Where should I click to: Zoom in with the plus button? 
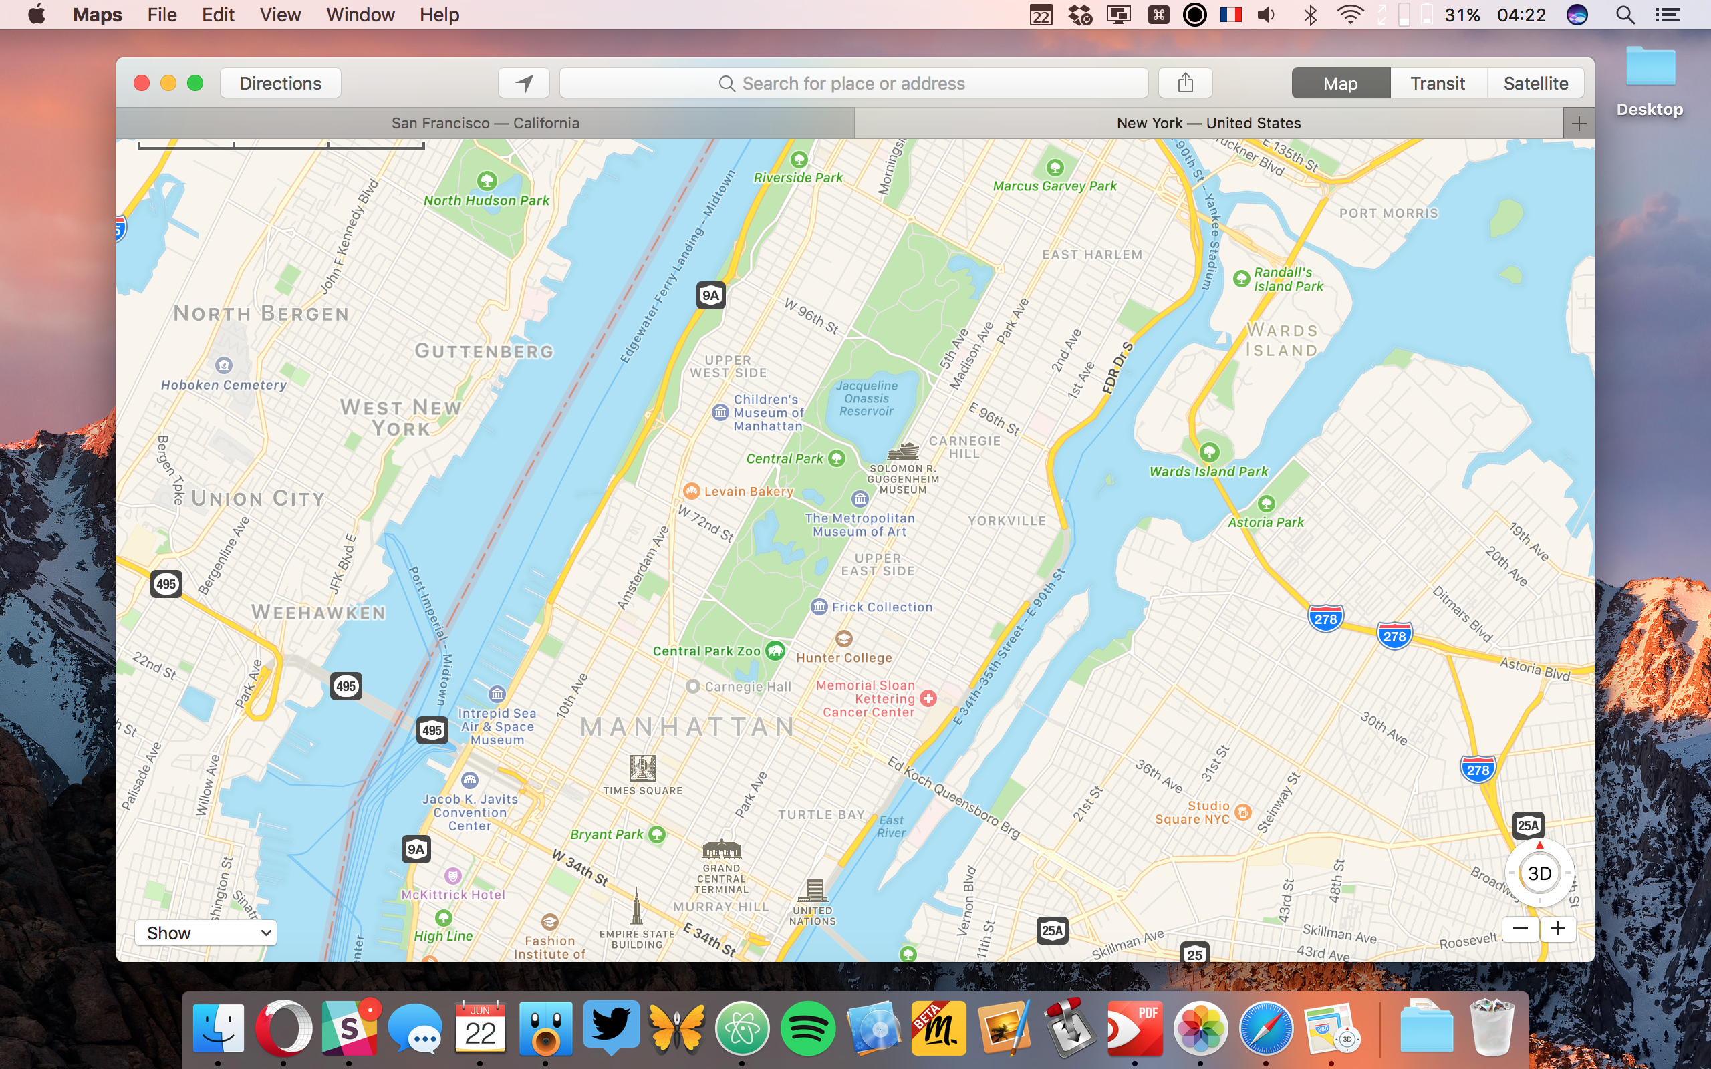(1557, 928)
